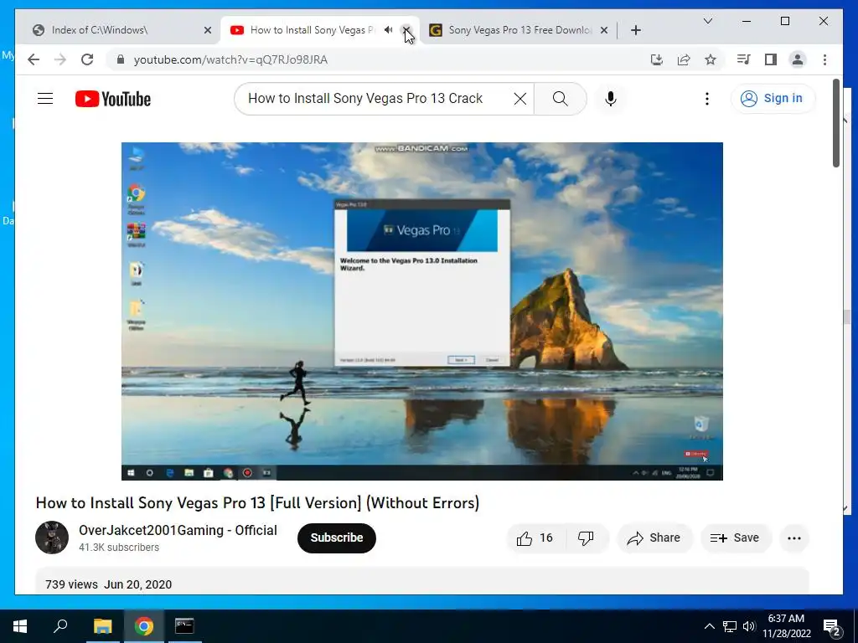This screenshot has height=643, width=858.
Task: Open the clock showing 6:37 AM
Action: pyautogui.click(x=786, y=626)
